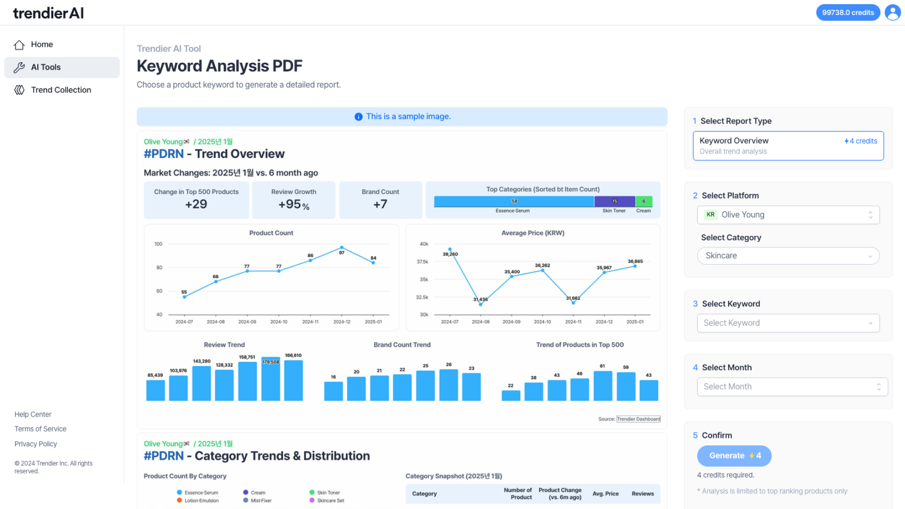Click the 26 bar in Brand Count Trend

[x=448, y=385]
